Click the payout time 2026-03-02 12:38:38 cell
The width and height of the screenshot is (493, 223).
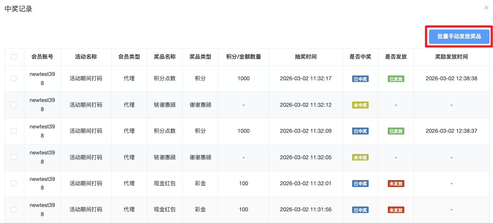click(451, 79)
